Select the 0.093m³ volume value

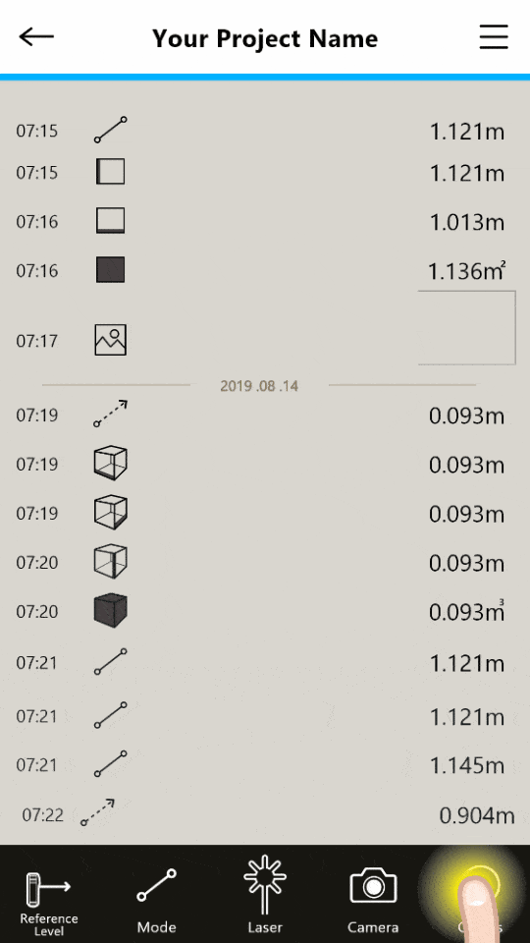pos(466,612)
